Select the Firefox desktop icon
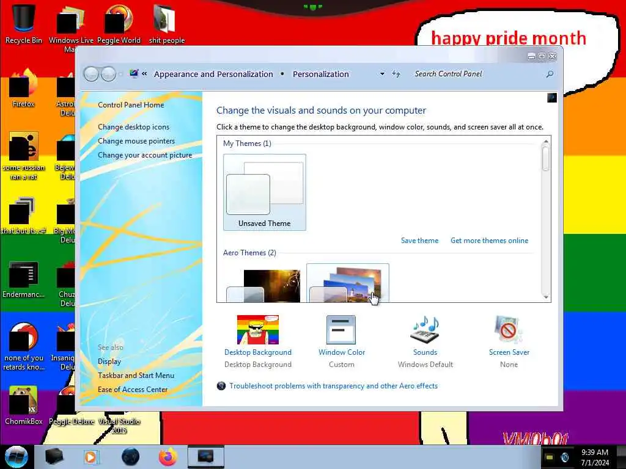626x469 pixels. [x=24, y=88]
